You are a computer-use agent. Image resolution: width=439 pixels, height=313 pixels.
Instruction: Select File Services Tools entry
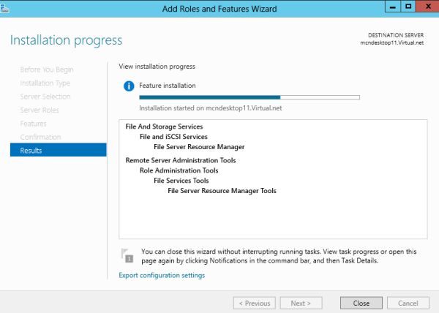tap(181, 181)
